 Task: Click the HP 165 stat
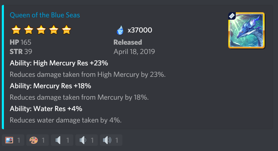(x=20, y=42)
